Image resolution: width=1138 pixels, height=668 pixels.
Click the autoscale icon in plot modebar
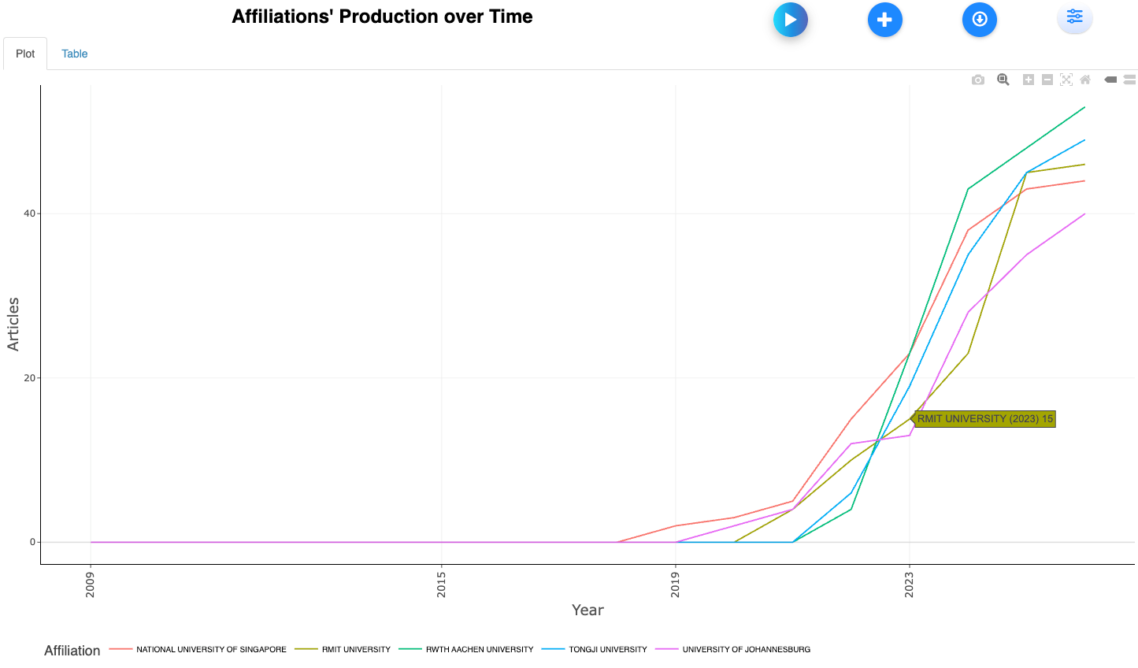1066,80
